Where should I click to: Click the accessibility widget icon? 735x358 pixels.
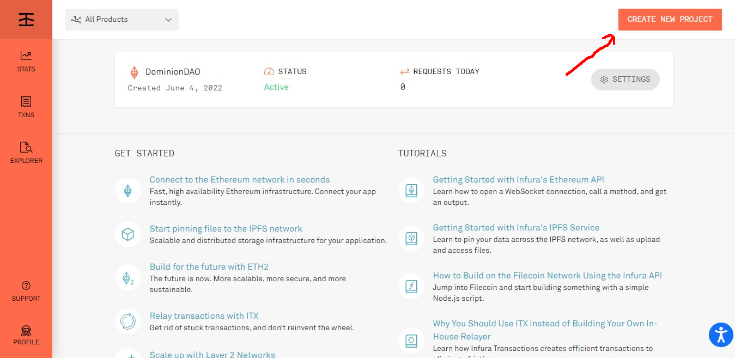721,334
